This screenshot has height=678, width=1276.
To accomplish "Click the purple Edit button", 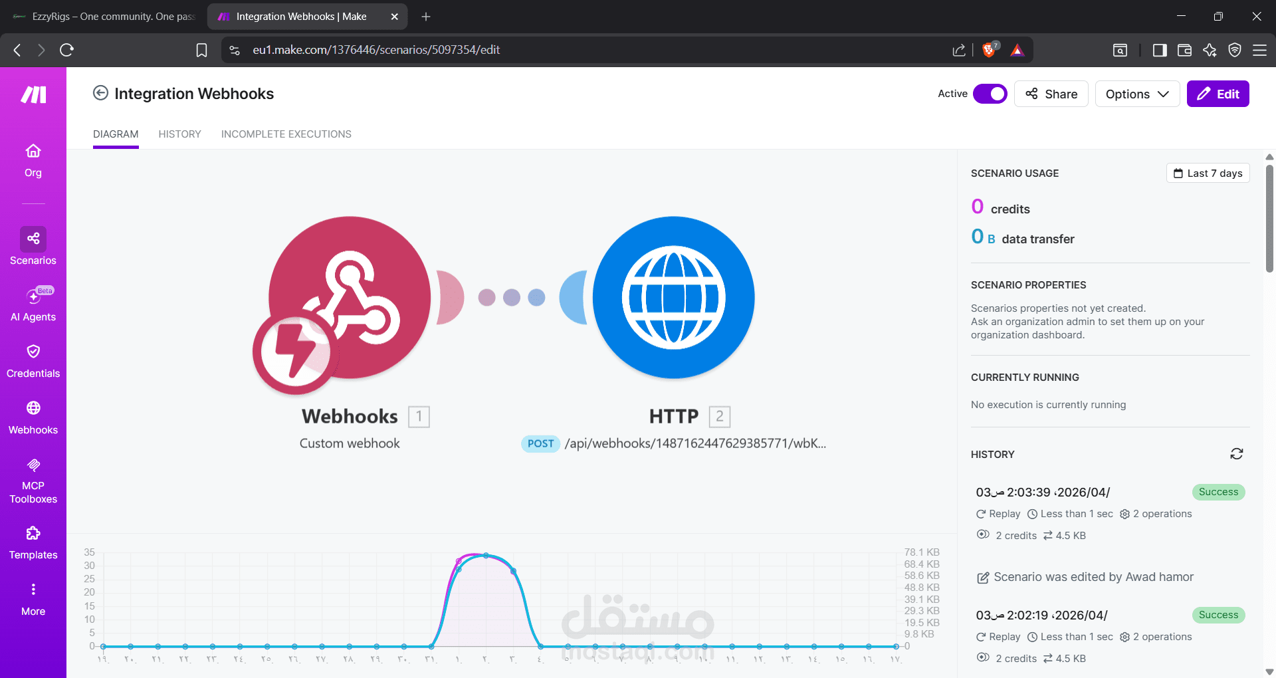I will click(1218, 94).
